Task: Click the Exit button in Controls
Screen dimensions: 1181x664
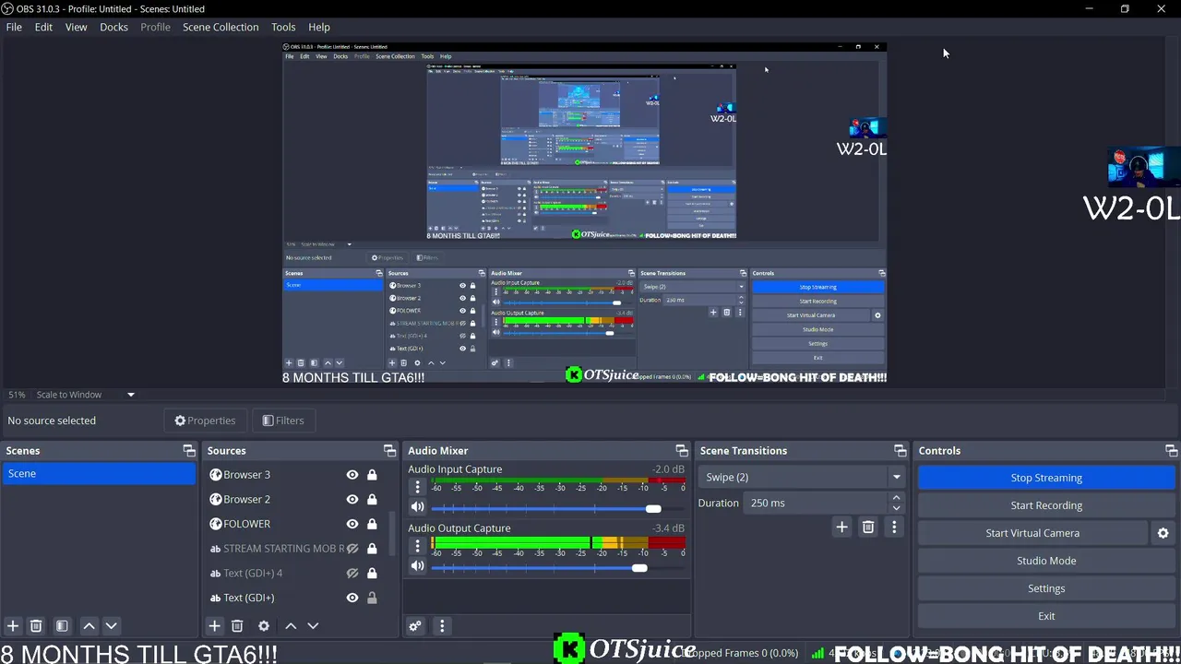Action: pos(1046,616)
